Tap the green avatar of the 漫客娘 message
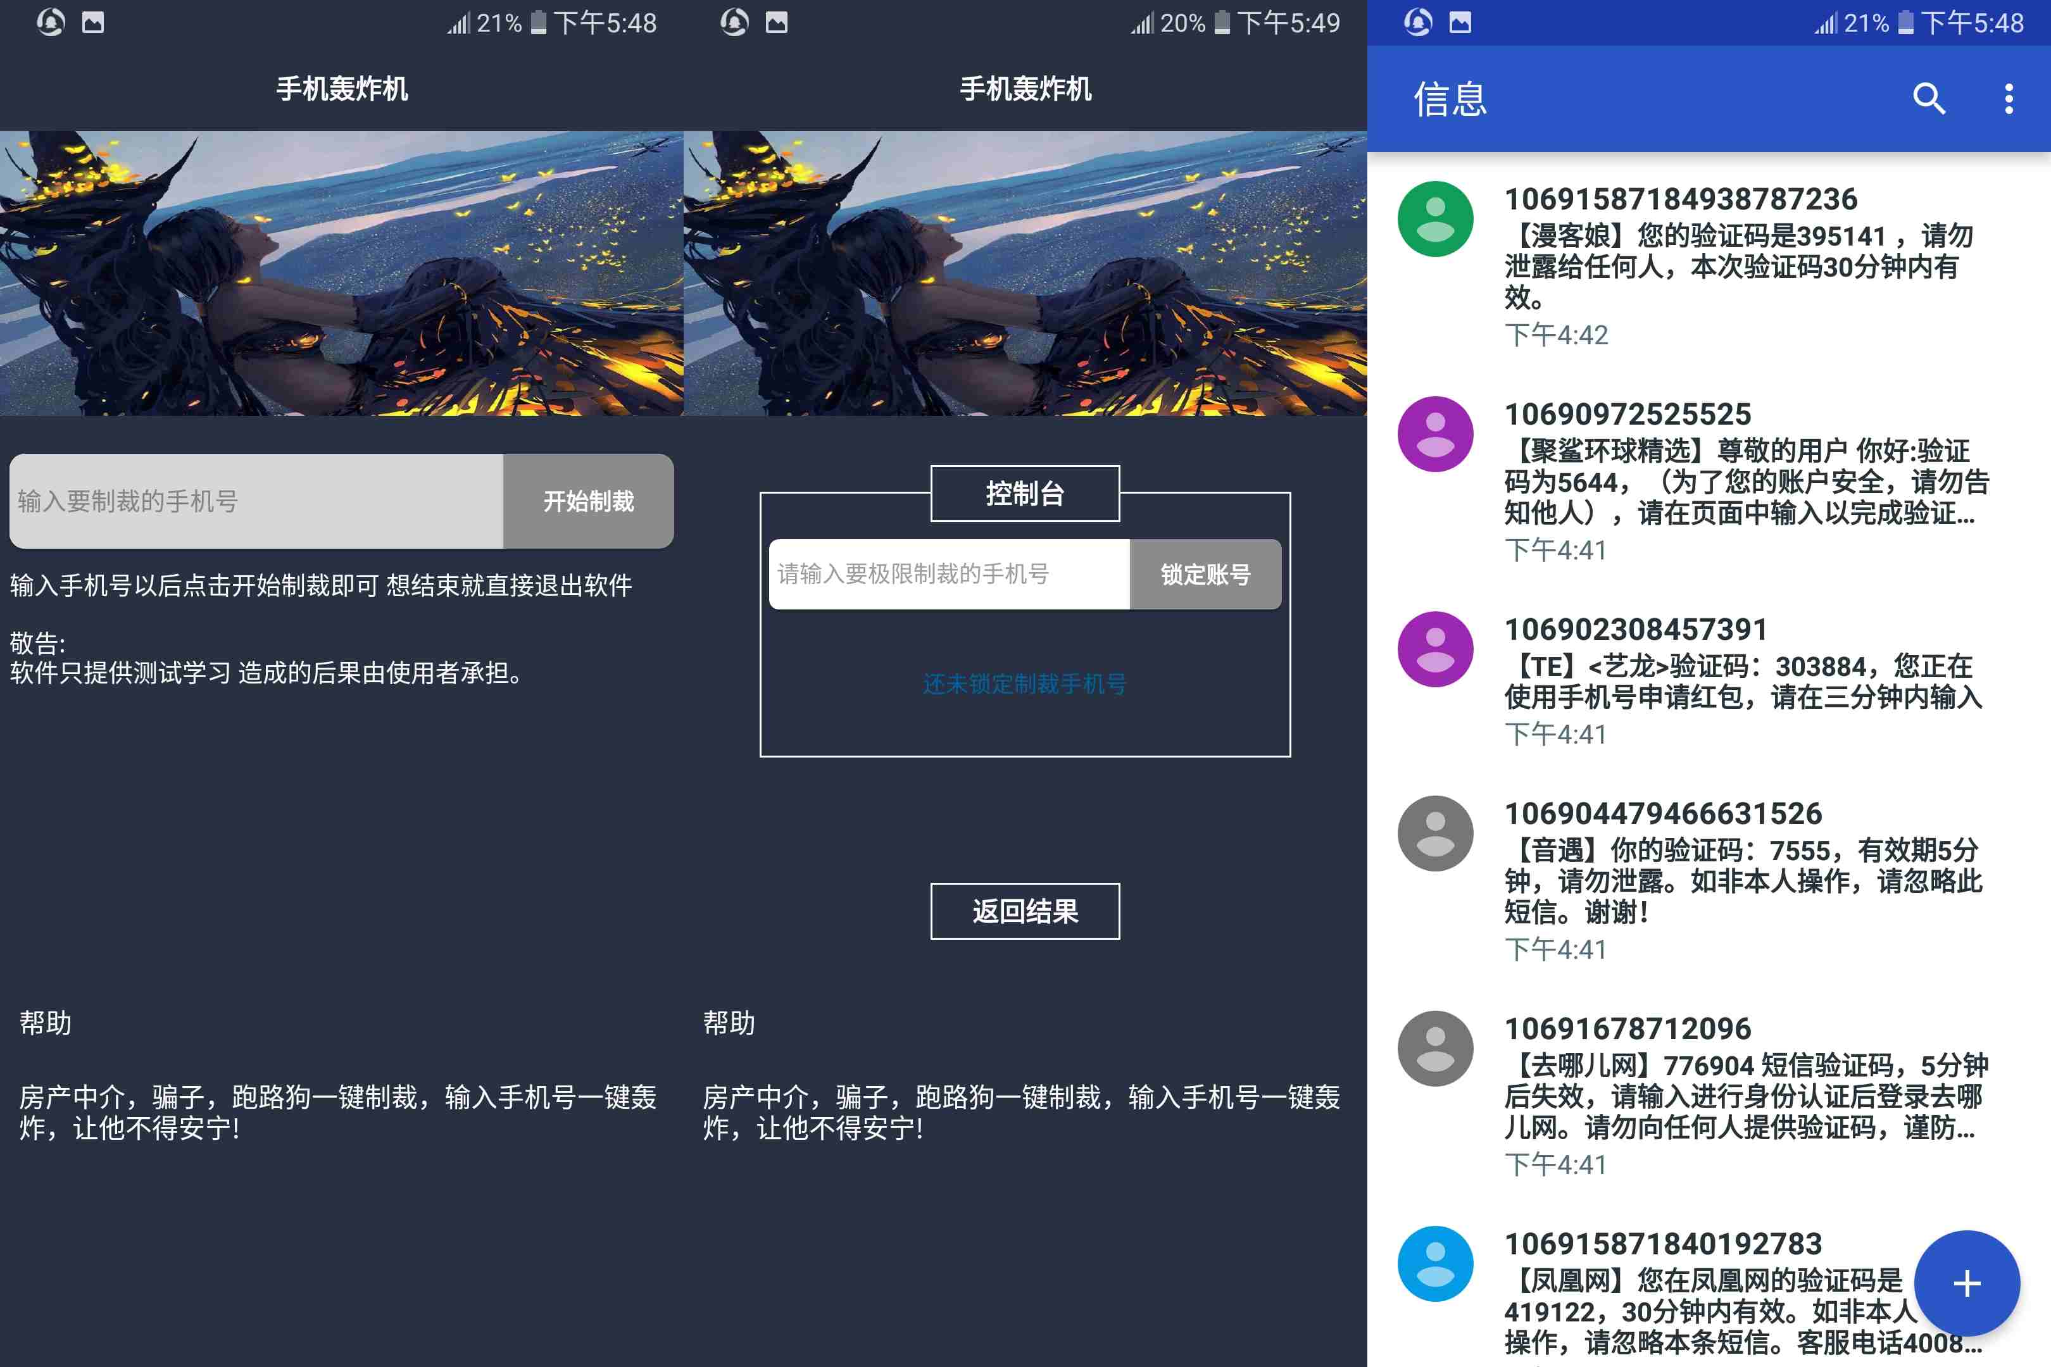Screen dimensions: 2051x1367 [1435, 219]
